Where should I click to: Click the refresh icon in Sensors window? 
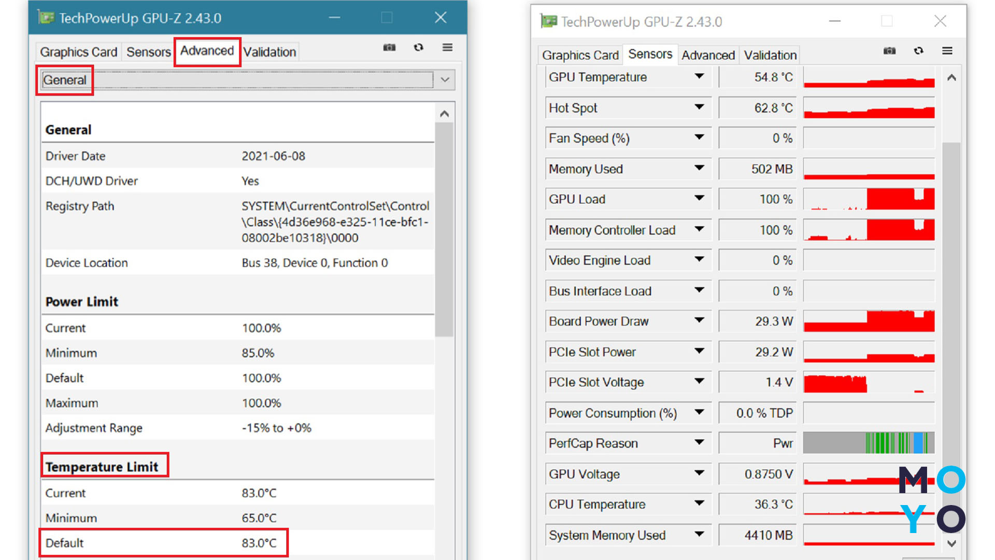918,51
